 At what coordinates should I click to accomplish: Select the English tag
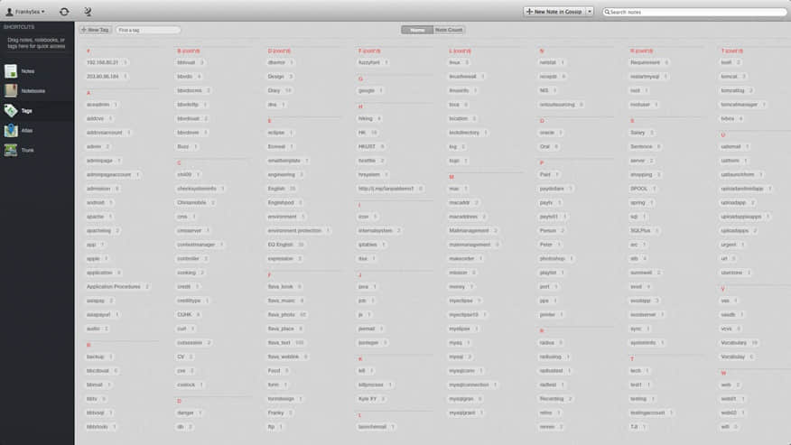click(x=276, y=189)
